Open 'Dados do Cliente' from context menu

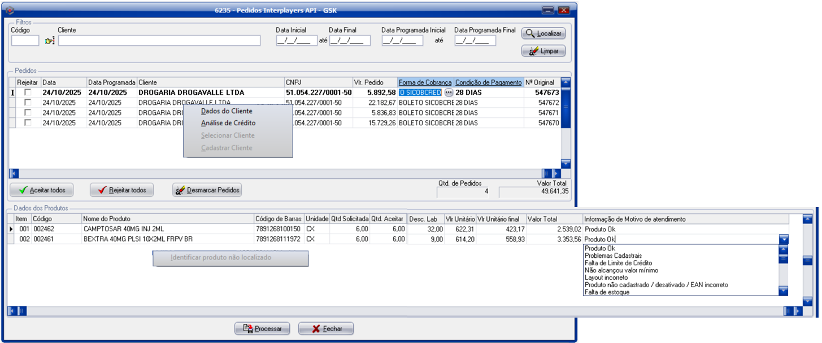click(x=227, y=111)
